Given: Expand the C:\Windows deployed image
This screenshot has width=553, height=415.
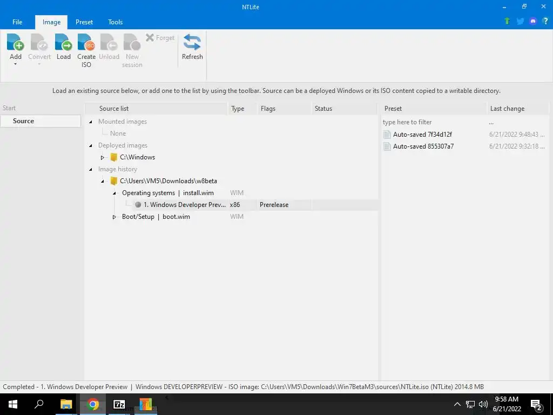Looking at the screenshot, I should [x=102, y=157].
